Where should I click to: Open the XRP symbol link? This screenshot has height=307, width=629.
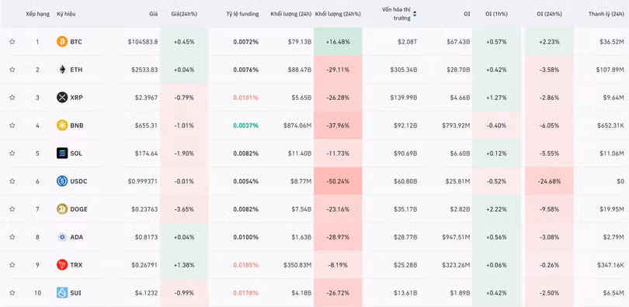click(x=76, y=97)
